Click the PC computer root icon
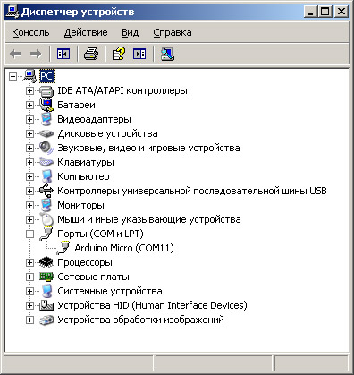This screenshot has height=375, width=354. pyautogui.click(x=29, y=76)
